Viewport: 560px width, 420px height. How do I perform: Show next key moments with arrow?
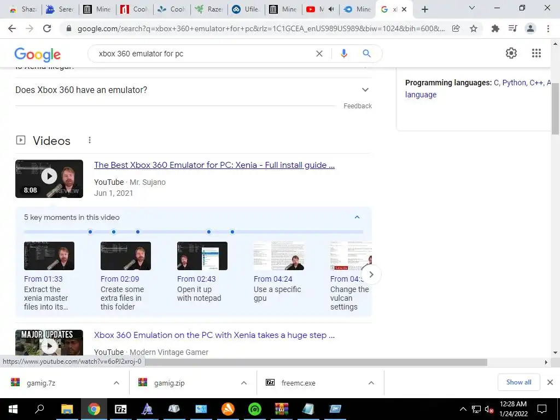click(371, 275)
